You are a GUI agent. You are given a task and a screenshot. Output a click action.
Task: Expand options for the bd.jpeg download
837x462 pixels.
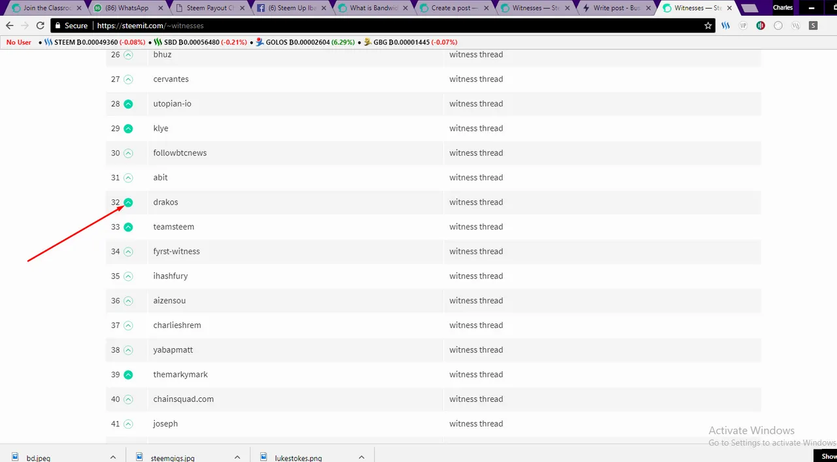(113, 457)
